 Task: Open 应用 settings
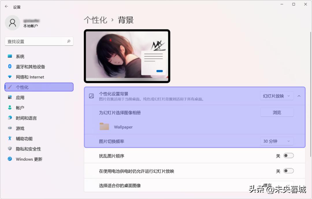(x=19, y=97)
